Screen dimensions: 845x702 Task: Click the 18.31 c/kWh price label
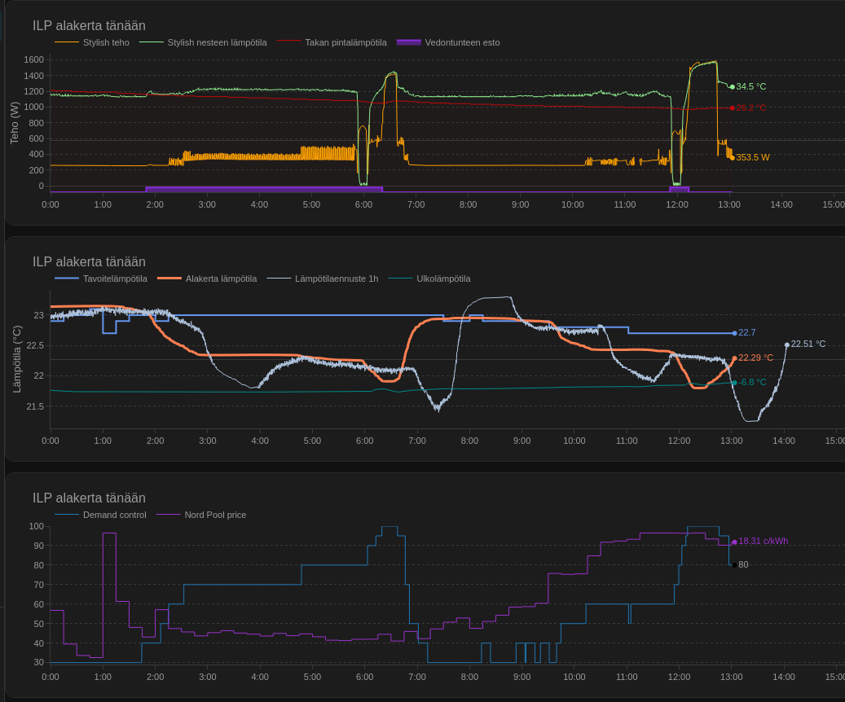[763, 542]
